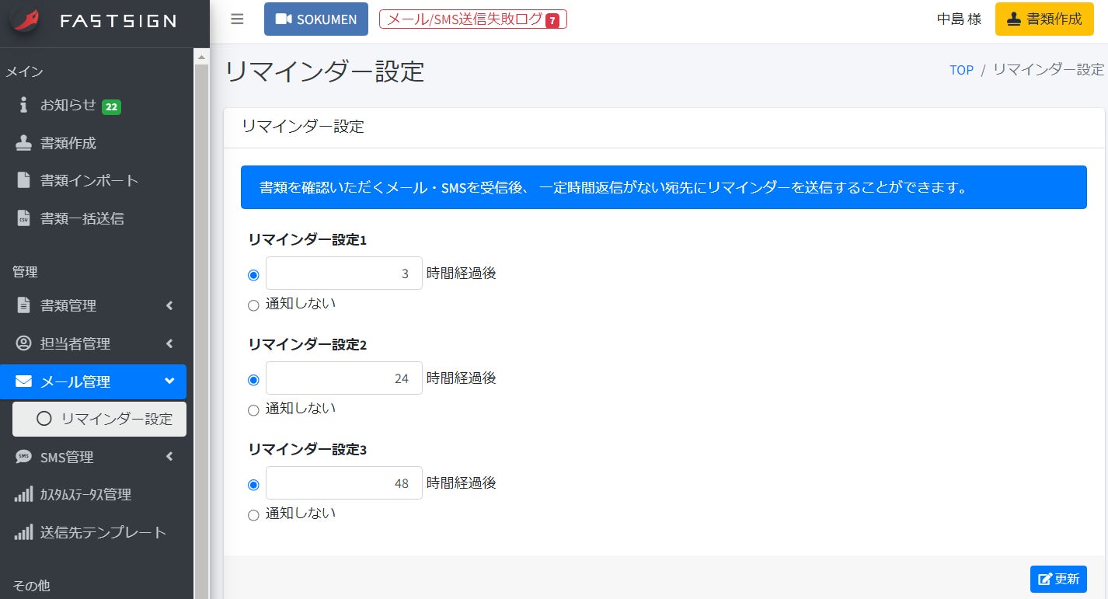The width and height of the screenshot is (1108, 599).
Task: Click the sidebar vertical scrollbar thumb
Action: 201,332
